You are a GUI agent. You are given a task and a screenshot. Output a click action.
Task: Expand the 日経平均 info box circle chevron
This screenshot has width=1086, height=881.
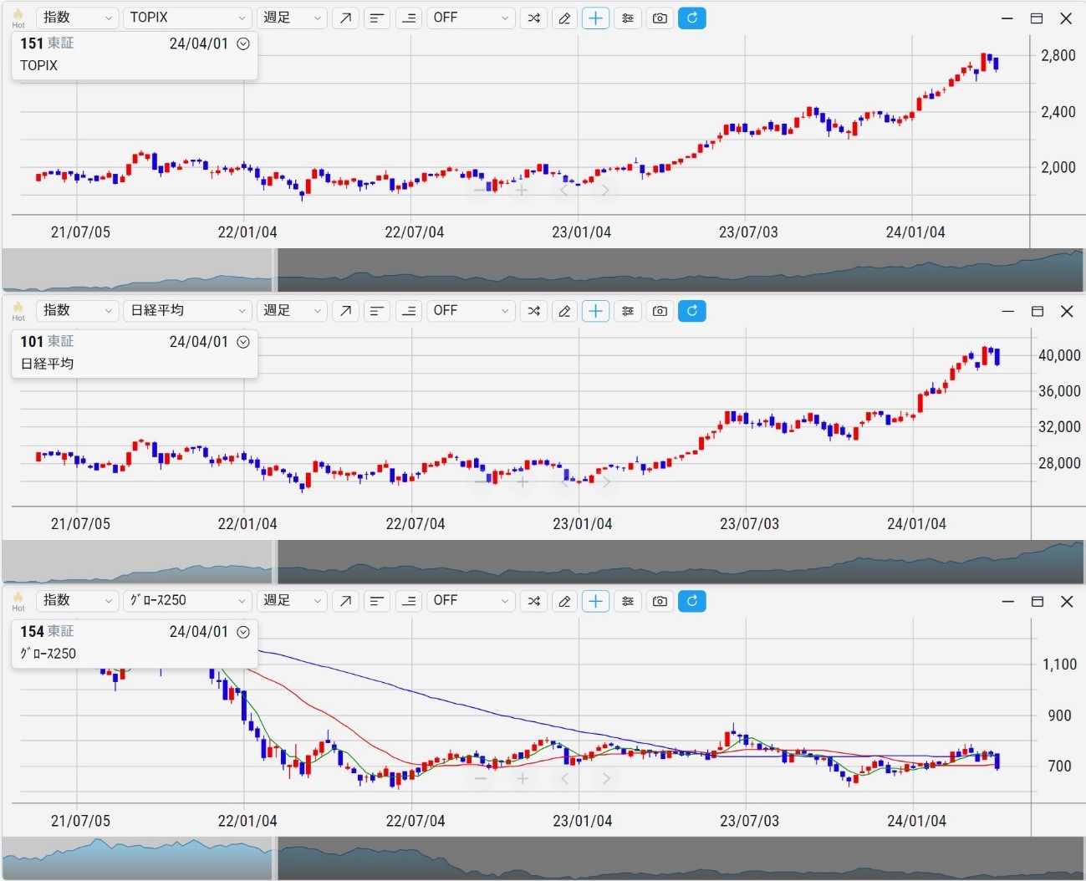(x=243, y=342)
